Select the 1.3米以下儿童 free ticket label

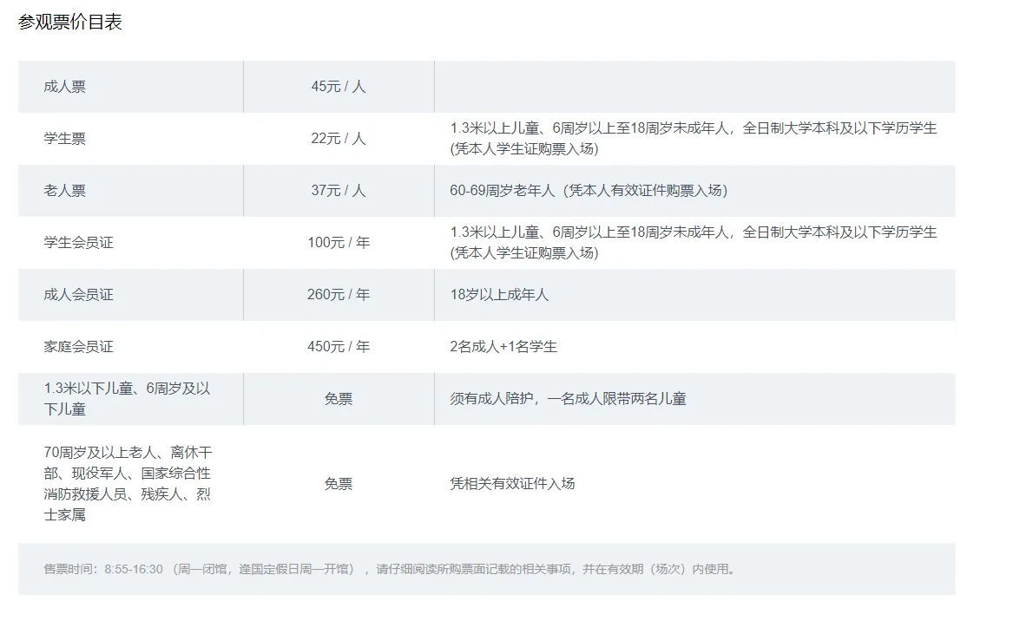pos(127,399)
